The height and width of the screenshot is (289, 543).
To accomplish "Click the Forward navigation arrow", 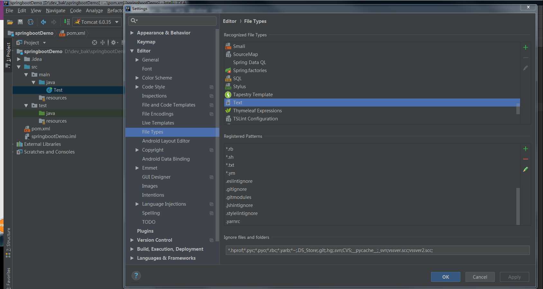I will click(54, 22).
